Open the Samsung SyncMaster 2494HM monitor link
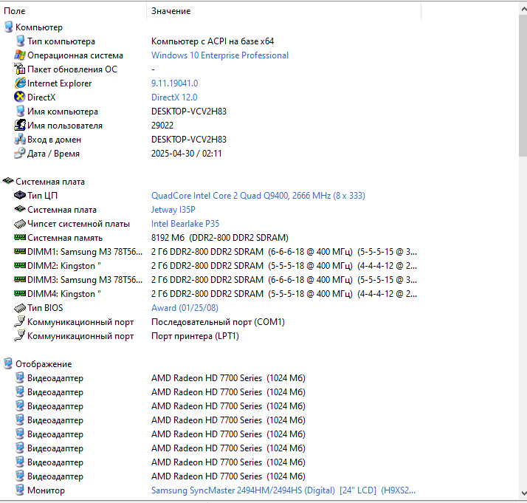 point(283,490)
